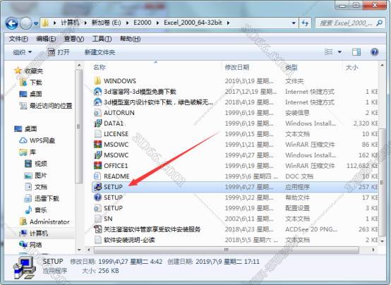Click 新加卷 (E:) in the address breadcrumb
This screenshot has width=391, height=285.
click(107, 23)
